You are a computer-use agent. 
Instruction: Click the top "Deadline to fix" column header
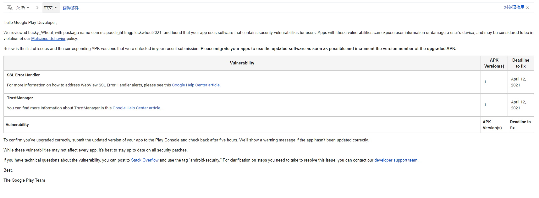click(x=520, y=63)
